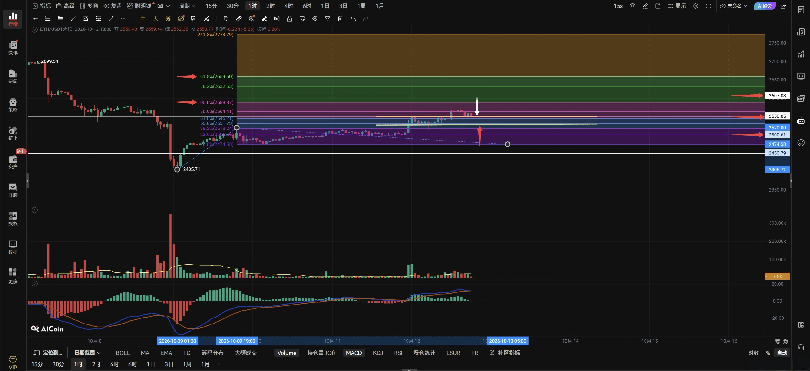This screenshot has height=371, width=810.
Task: Click the 2026-10-13 05:00 time marker
Action: tap(508, 341)
